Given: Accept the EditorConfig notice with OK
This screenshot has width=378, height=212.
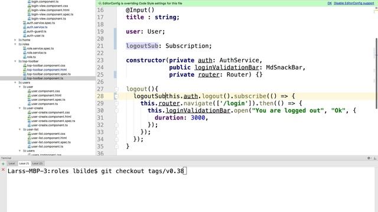Looking at the screenshot, I should (330, 4).
